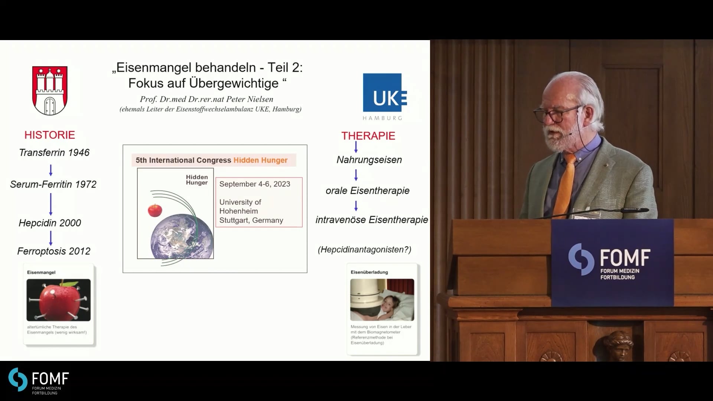Click the speaker video panel
Image resolution: width=713 pixels, height=401 pixels.
[x=572, y=200]
